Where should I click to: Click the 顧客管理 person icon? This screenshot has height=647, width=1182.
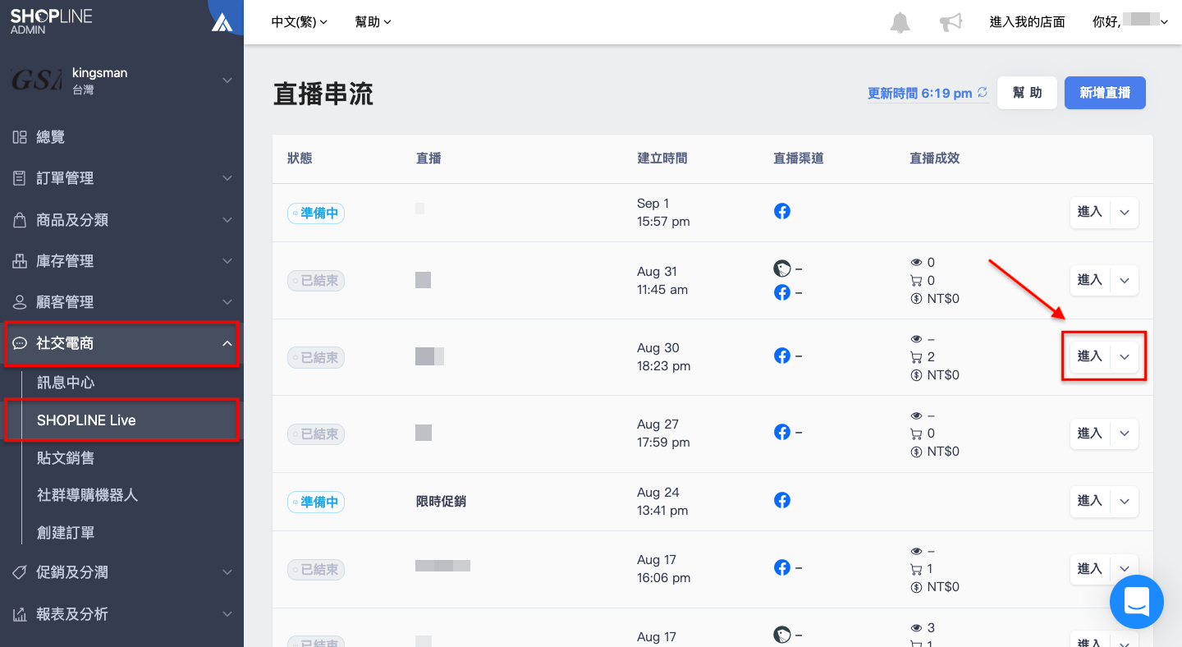20,302
